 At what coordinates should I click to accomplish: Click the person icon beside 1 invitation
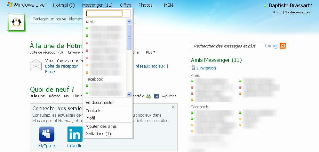point(193,68)
